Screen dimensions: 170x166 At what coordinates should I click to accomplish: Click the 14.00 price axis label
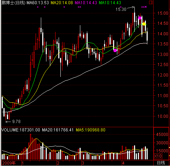163,34
